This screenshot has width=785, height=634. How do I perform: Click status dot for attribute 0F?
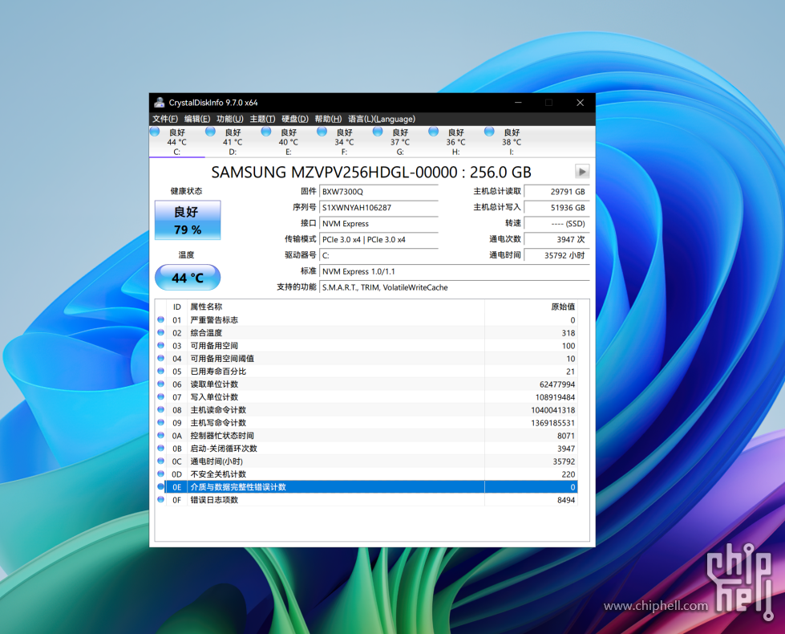click(x=160, y=499)
